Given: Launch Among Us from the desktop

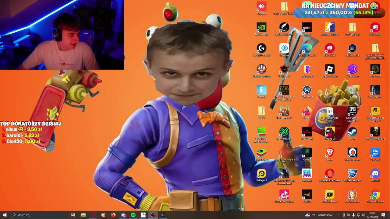Looking at the screenshot, I should point(330,134).
